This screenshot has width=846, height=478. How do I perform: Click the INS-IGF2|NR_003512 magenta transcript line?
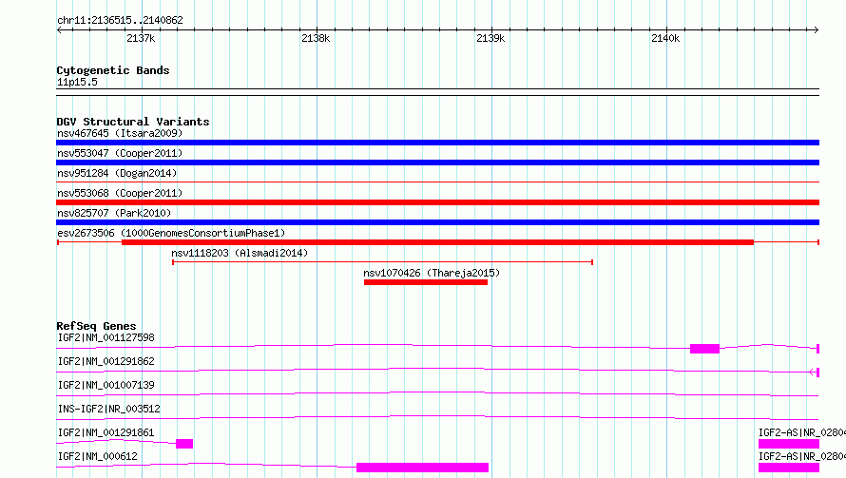(437, 418)
